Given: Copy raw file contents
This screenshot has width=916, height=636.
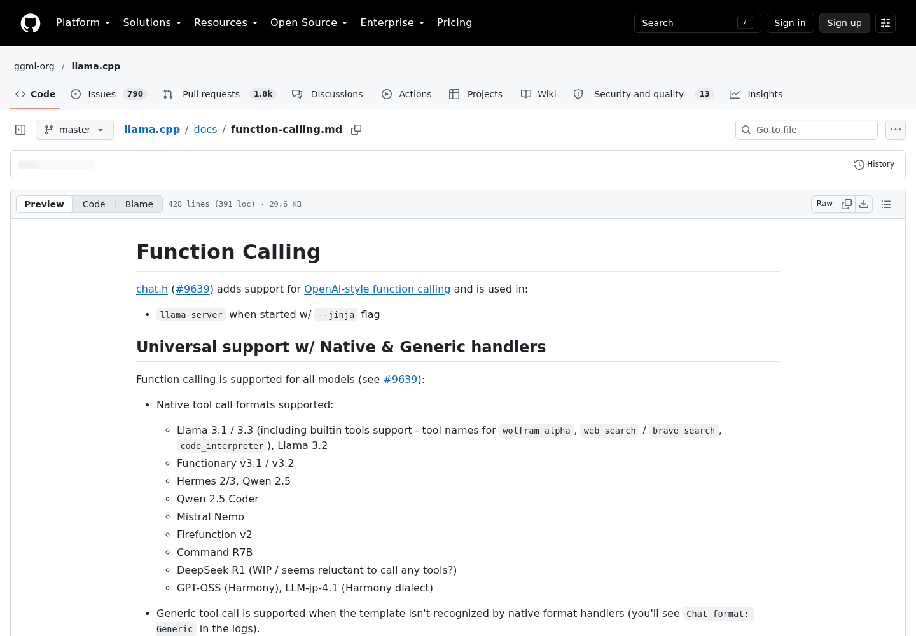Looking at the screenshot, I should click(x=847, y=204).
